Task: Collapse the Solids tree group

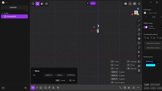Action: (x=3, y=13)
